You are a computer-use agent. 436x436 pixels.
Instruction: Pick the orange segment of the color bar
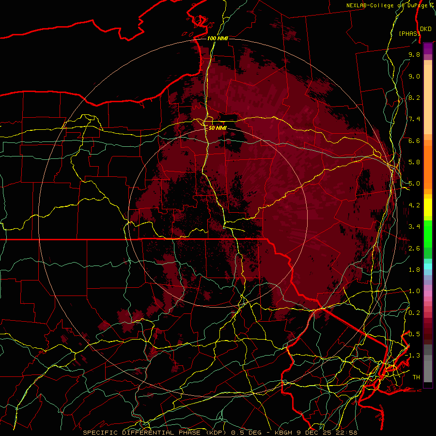[x=428, y=168]
